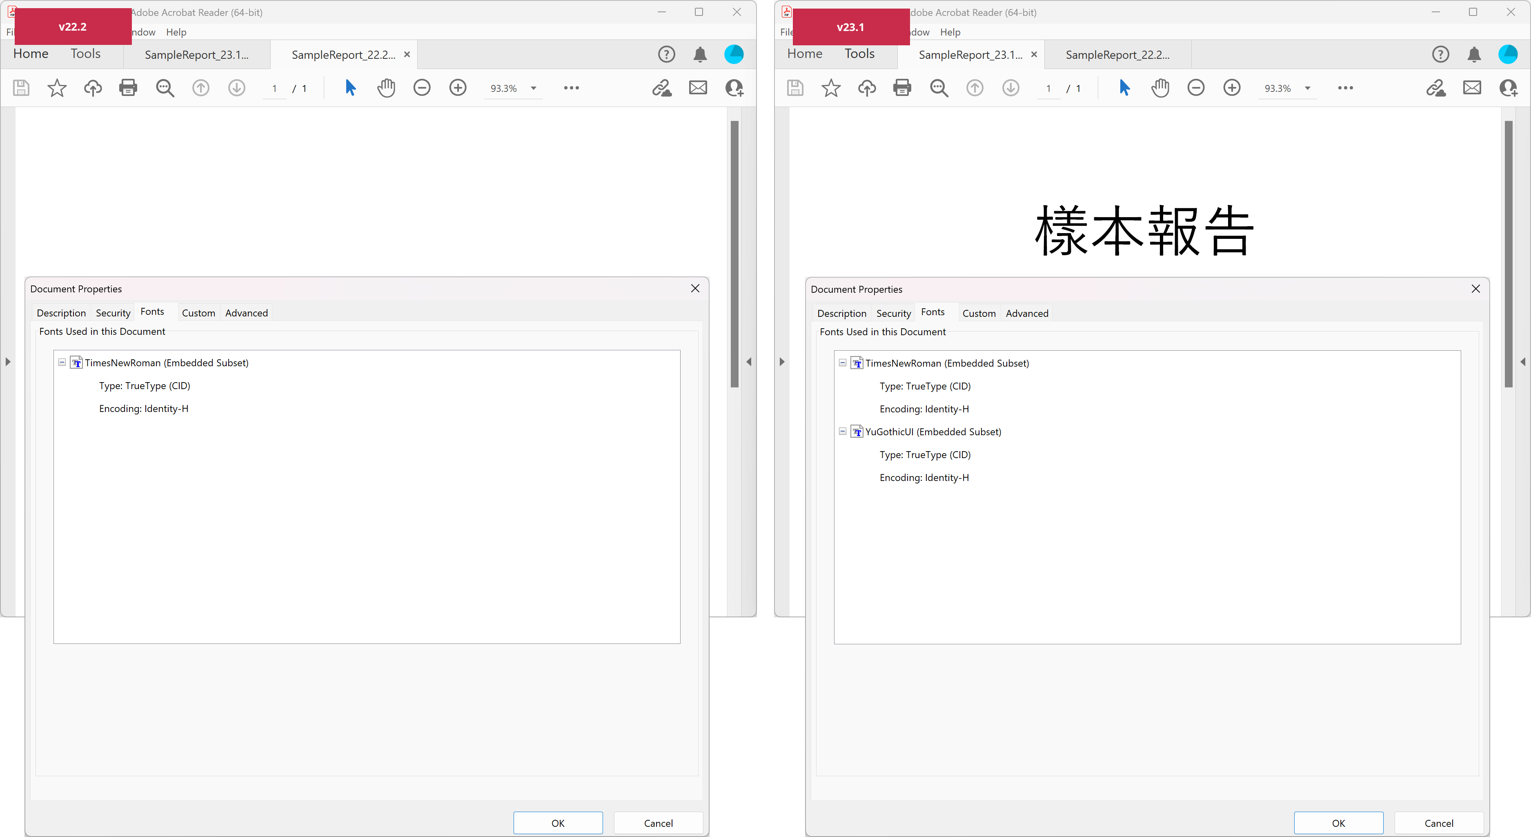Choose the selection arrow tool in left window
1531x837 pixels.
(351, 88)
